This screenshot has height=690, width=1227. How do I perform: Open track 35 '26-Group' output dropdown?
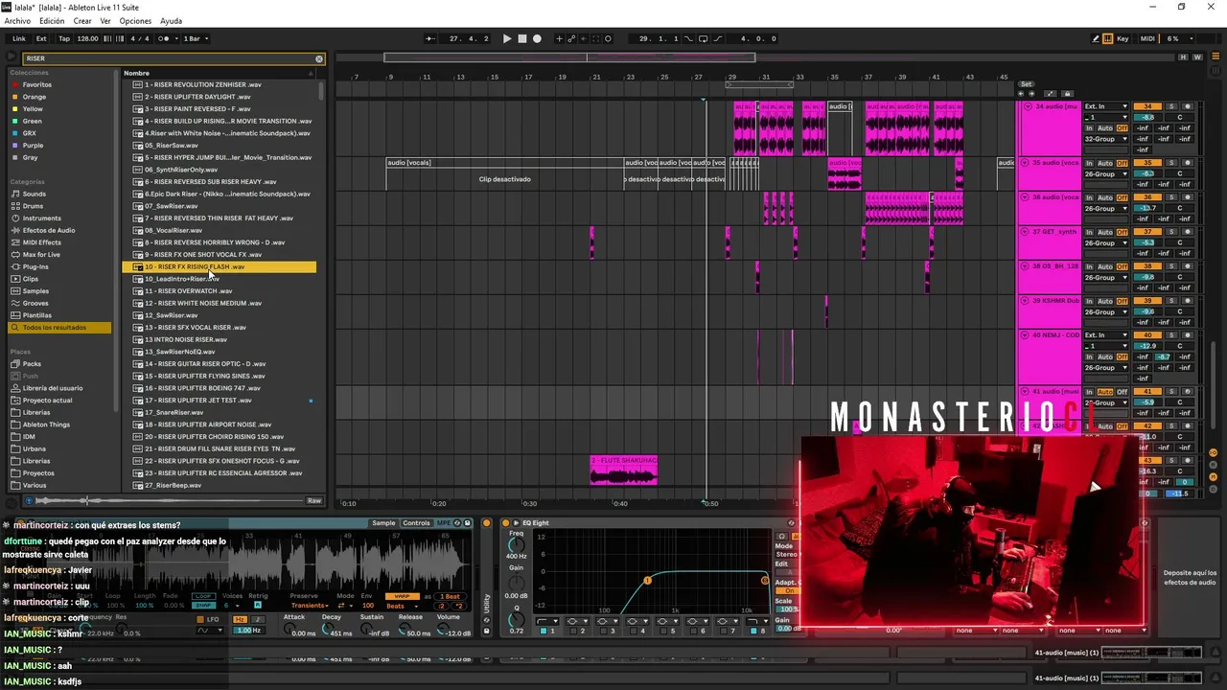[x=1106, y=174]
